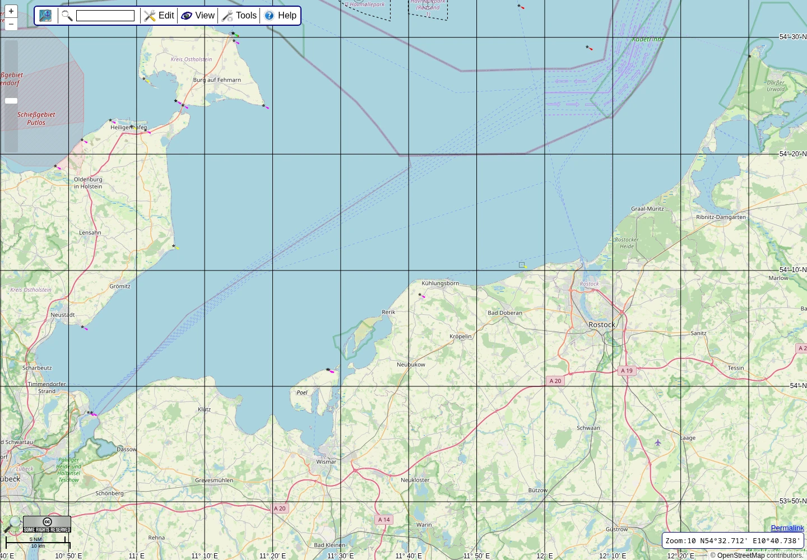Click the Schwaan town label
The width and height of the screenshot is (807, 560).
coord(588,428)
